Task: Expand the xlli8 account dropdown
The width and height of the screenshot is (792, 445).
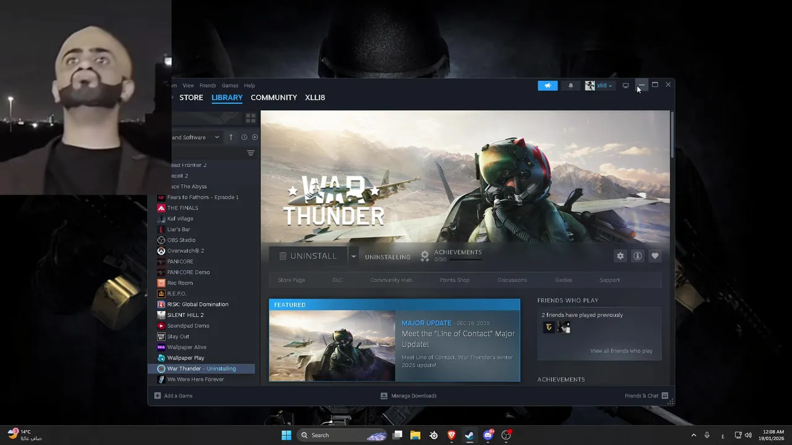Action: pos(599,86)
